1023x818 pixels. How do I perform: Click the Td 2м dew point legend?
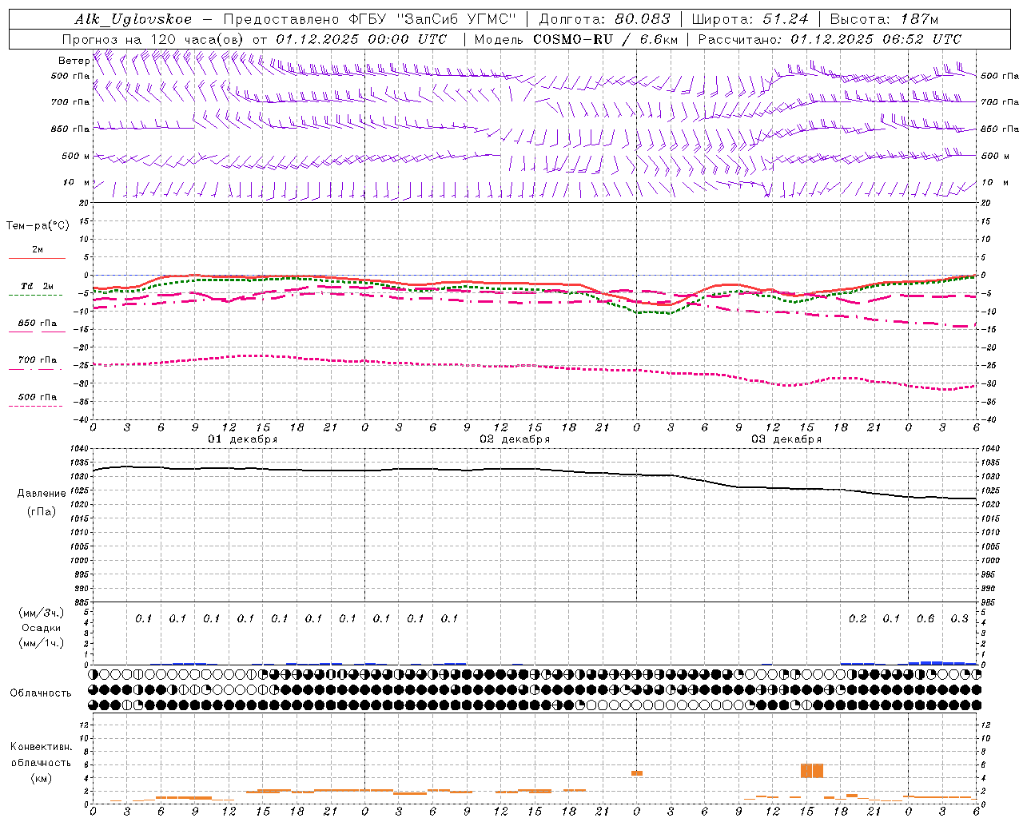(37, 286)
